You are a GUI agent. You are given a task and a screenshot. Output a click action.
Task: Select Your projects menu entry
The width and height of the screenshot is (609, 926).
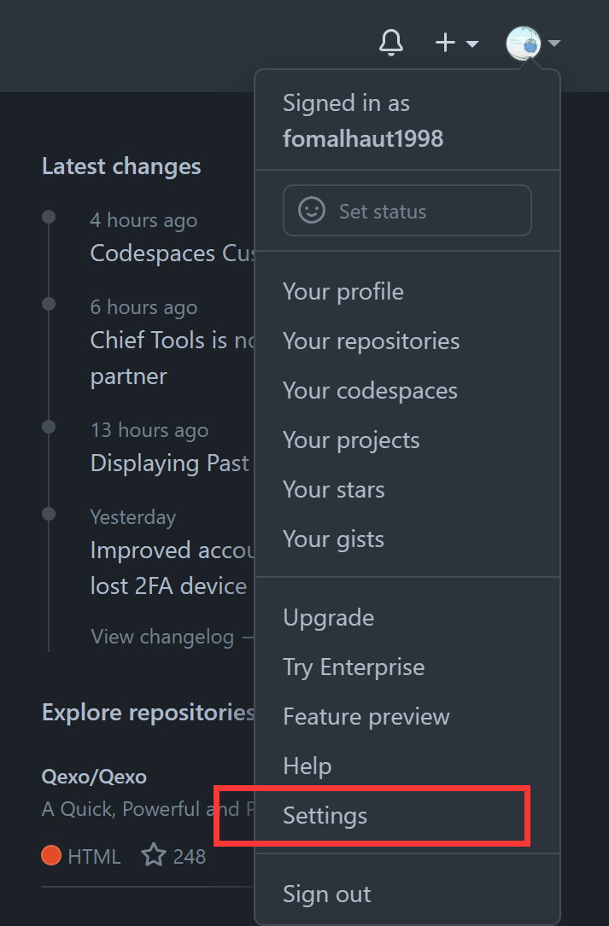tap(351, 440)
